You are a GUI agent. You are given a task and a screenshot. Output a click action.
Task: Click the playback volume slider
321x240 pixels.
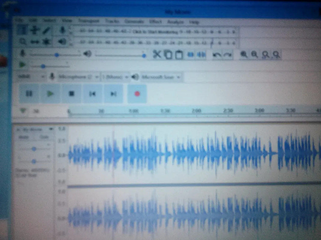click(121, 55)
